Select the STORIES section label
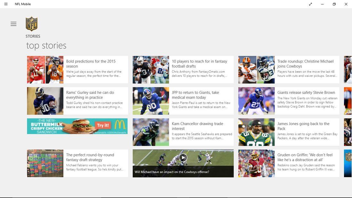This screenshot has height=198, width=352. pyautogui.click(x=33, y=36)
